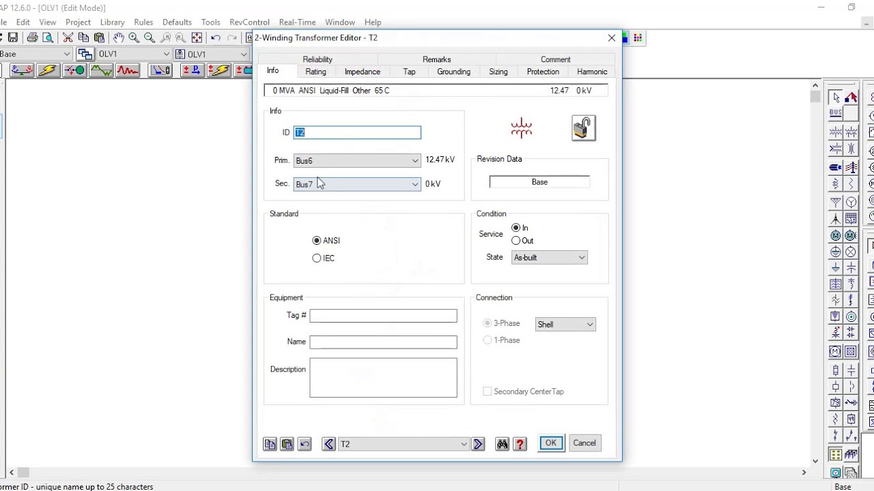Open Star Protection Coordination mode icon

(160, 70)
